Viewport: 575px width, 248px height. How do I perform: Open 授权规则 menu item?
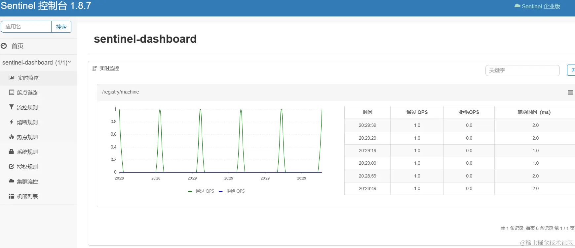pos(38,167)
